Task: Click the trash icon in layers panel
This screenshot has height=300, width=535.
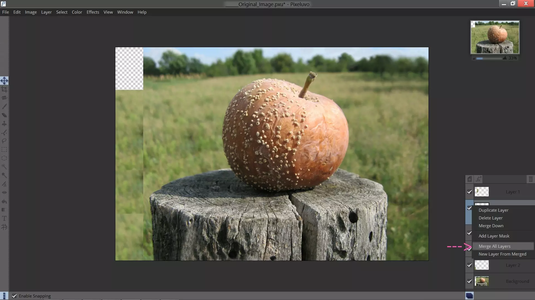Action: point(530,179)
